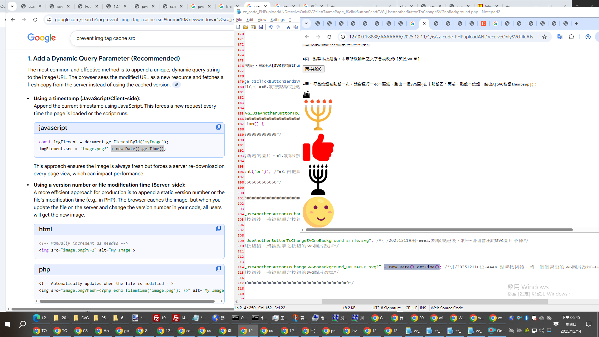The image size is (599, 337).
Task: Open the View menu in Notepad2
Action: 261,20
